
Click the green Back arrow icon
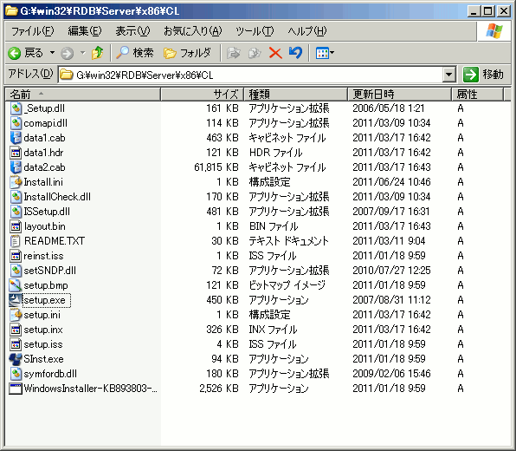tap(15, 53)
